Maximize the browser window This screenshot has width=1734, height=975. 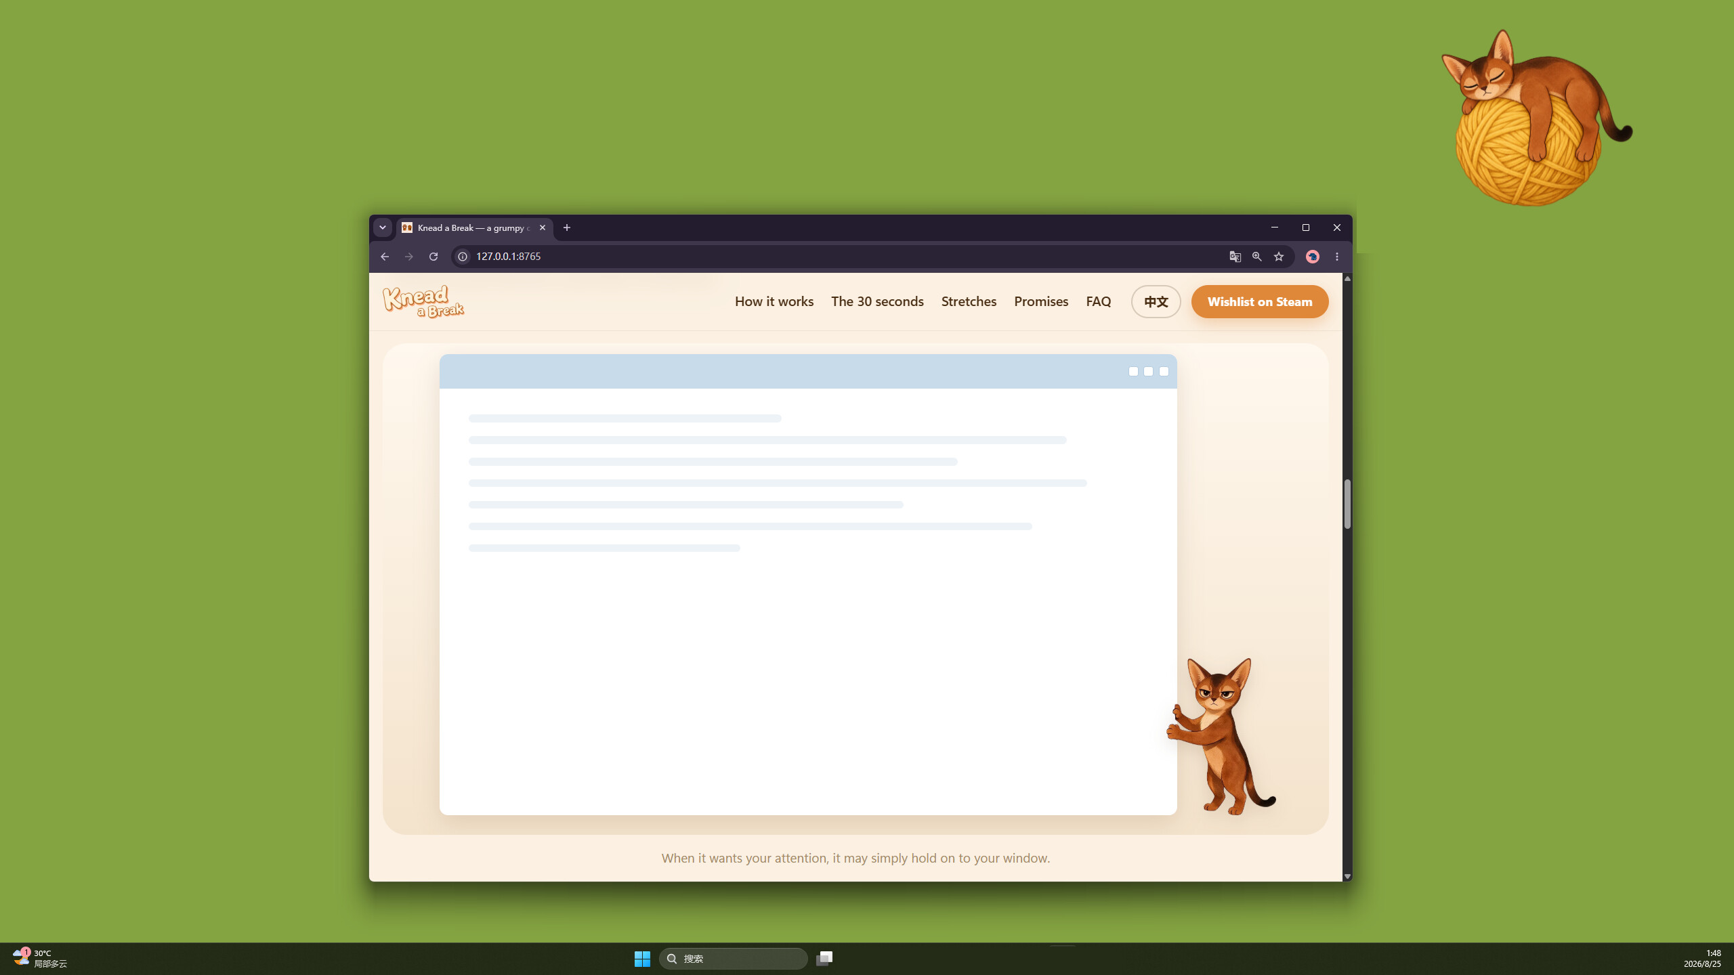click(x=1306, y=227)
